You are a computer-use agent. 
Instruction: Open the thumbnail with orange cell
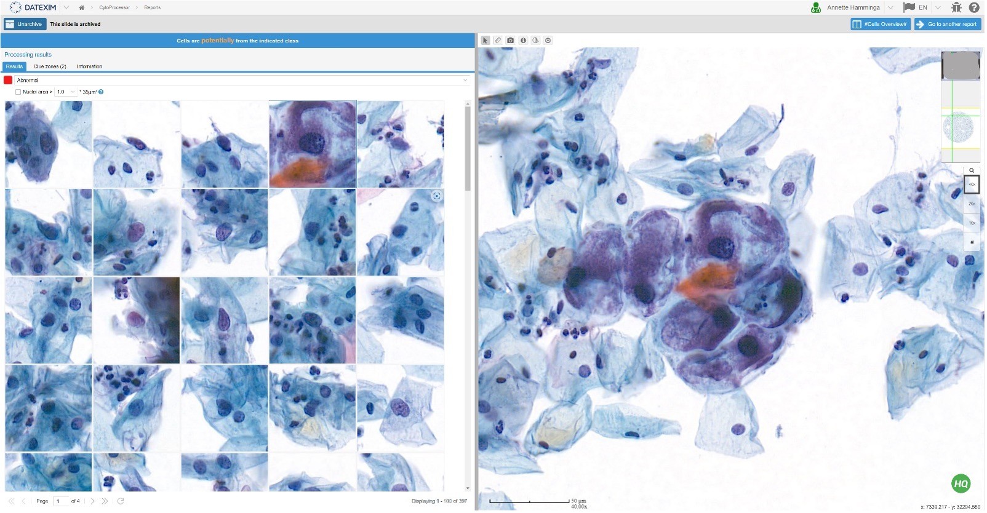[313, 145]
